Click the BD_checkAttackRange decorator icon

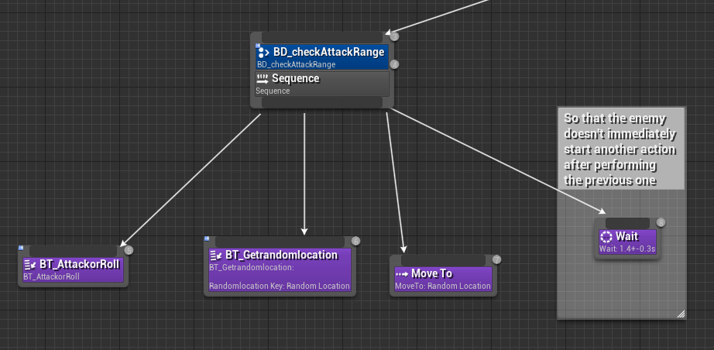point(263,52)
